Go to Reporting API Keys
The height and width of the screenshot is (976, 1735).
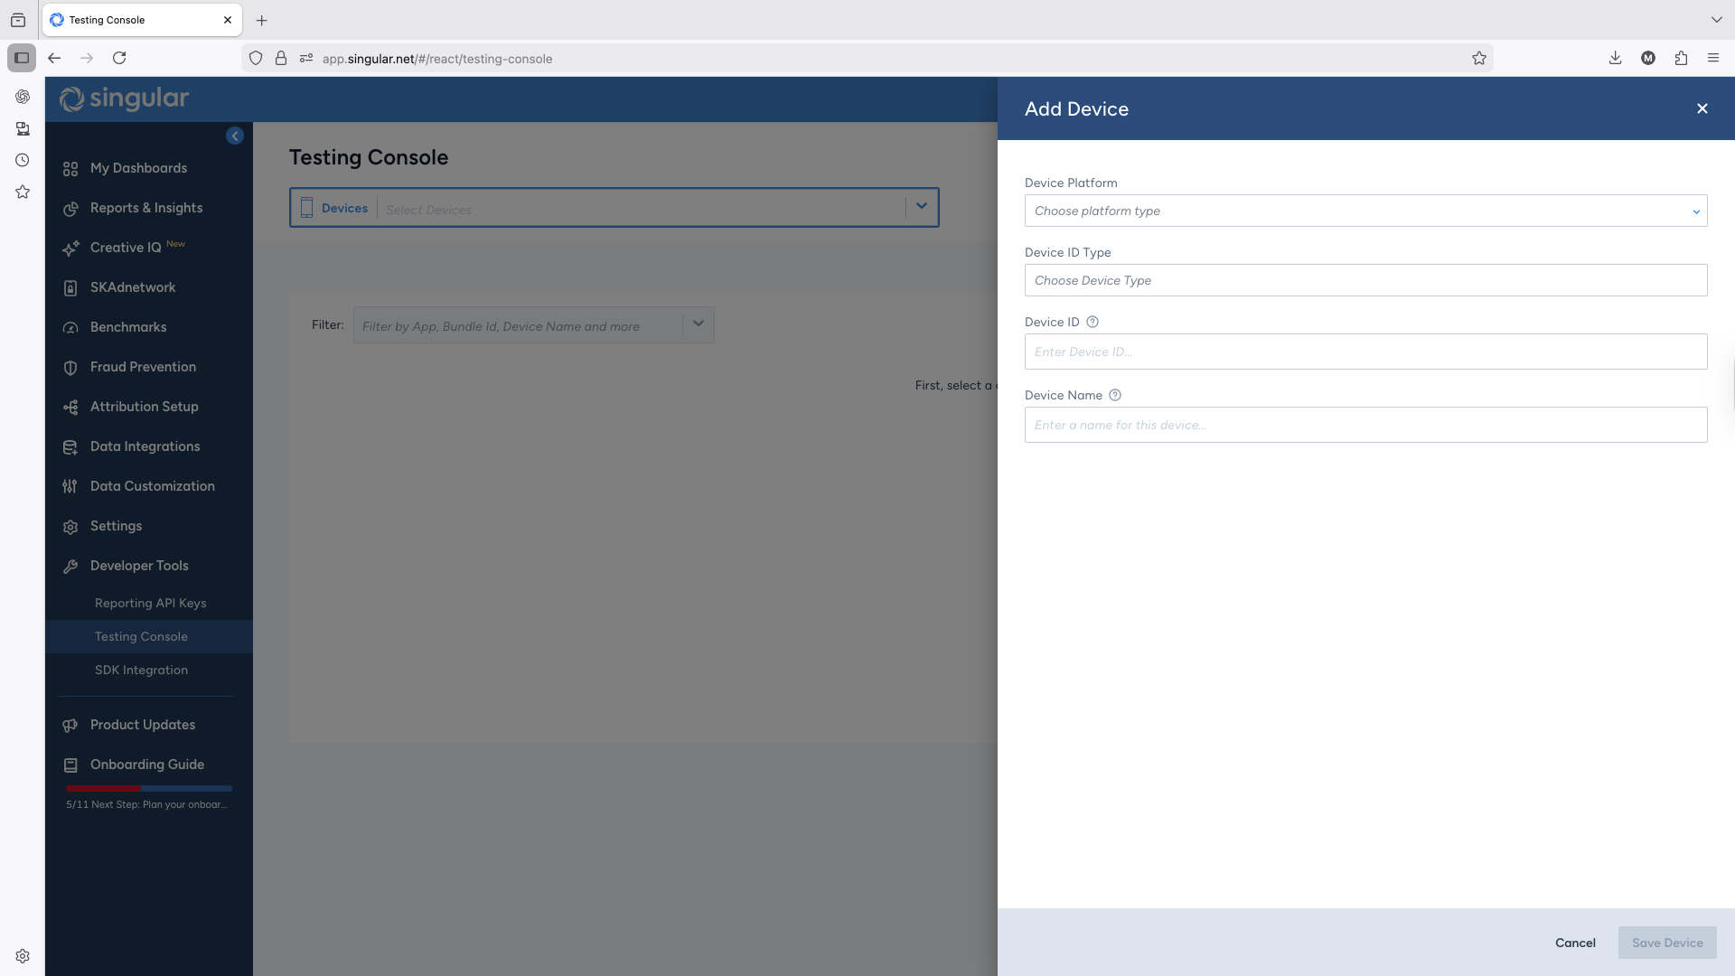[150, 603]
